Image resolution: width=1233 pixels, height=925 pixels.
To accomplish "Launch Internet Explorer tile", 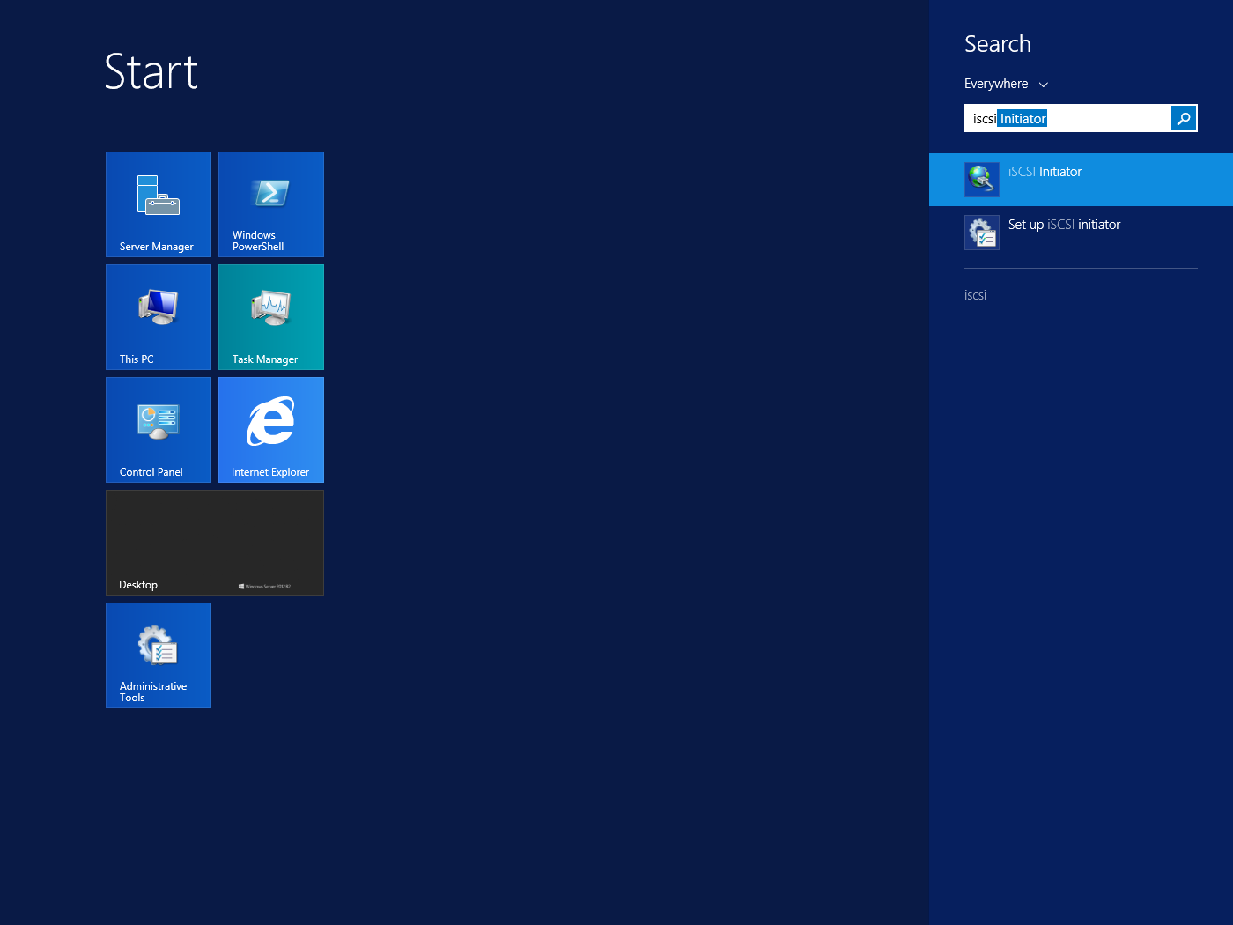I will pos(271,430).
